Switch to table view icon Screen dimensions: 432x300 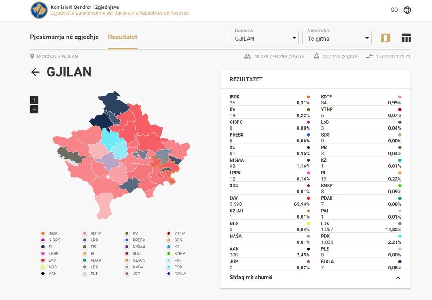point(406,38)
